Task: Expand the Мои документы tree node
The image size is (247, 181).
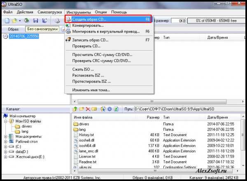Action: coord(5,136)
